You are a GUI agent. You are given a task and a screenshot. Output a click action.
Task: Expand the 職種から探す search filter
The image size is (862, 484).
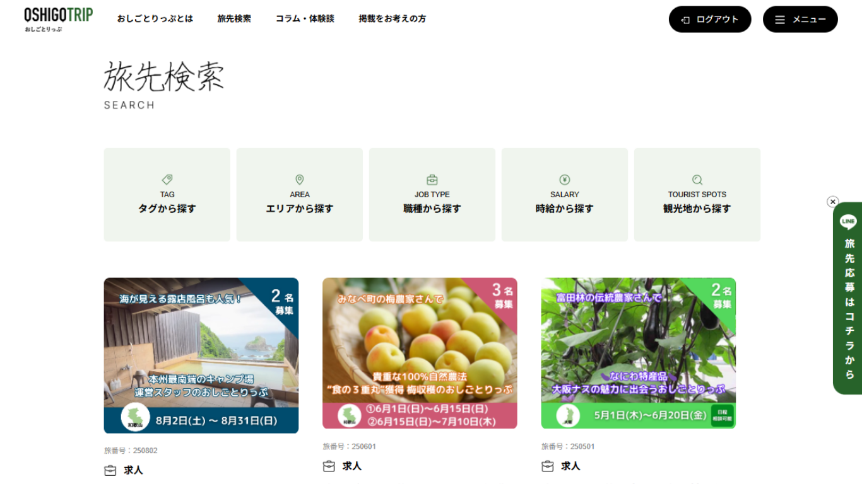tap(432, 195)
